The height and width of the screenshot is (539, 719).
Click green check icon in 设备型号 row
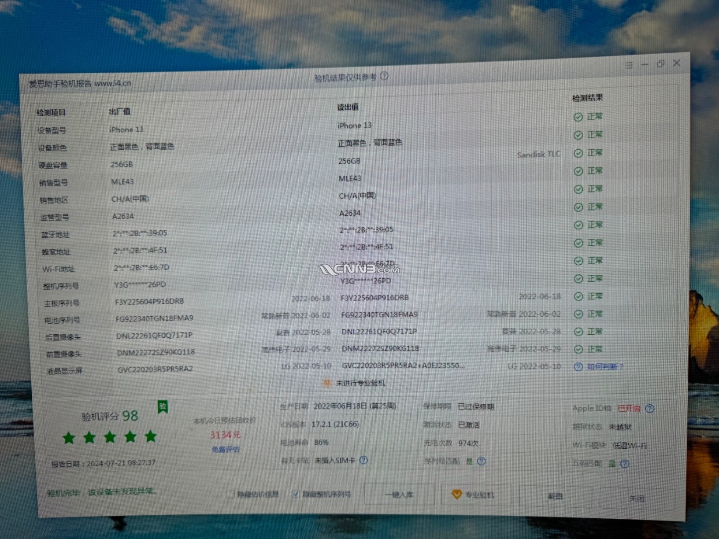click(578, 117)
